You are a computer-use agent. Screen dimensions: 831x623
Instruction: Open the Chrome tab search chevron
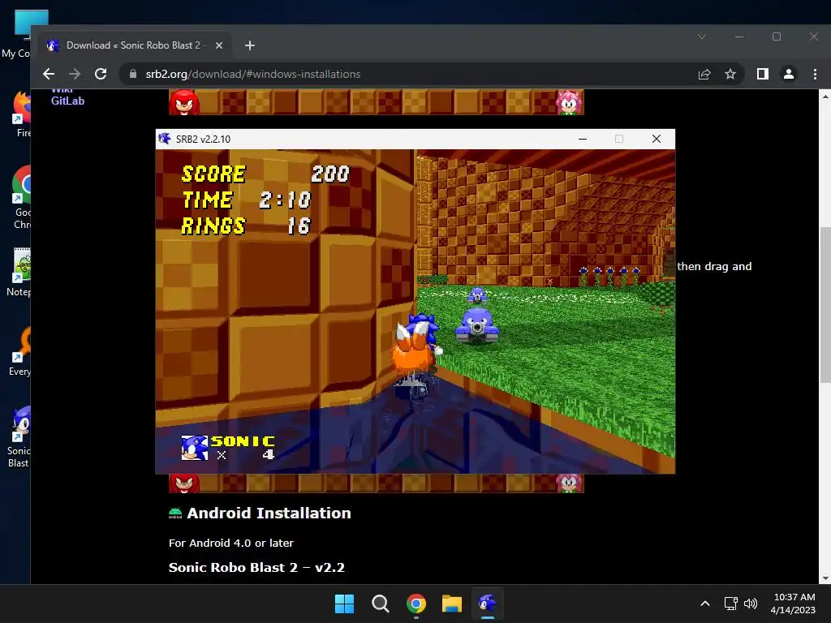click(702, 37)
